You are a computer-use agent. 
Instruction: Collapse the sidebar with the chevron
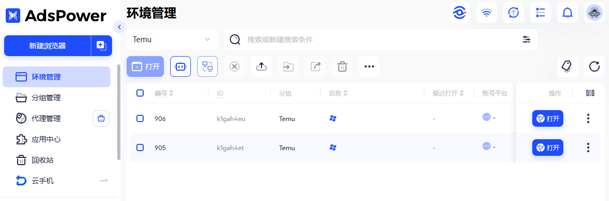pyautogui.click(x=119, y=27)
